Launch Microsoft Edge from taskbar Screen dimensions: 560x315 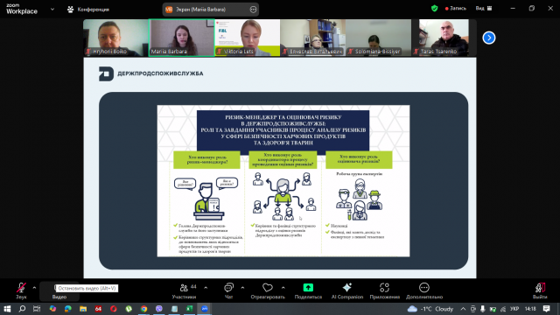point(68,309)
